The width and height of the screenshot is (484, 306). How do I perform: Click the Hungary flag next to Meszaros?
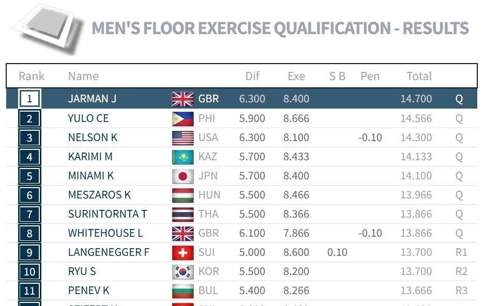[183, 195]
